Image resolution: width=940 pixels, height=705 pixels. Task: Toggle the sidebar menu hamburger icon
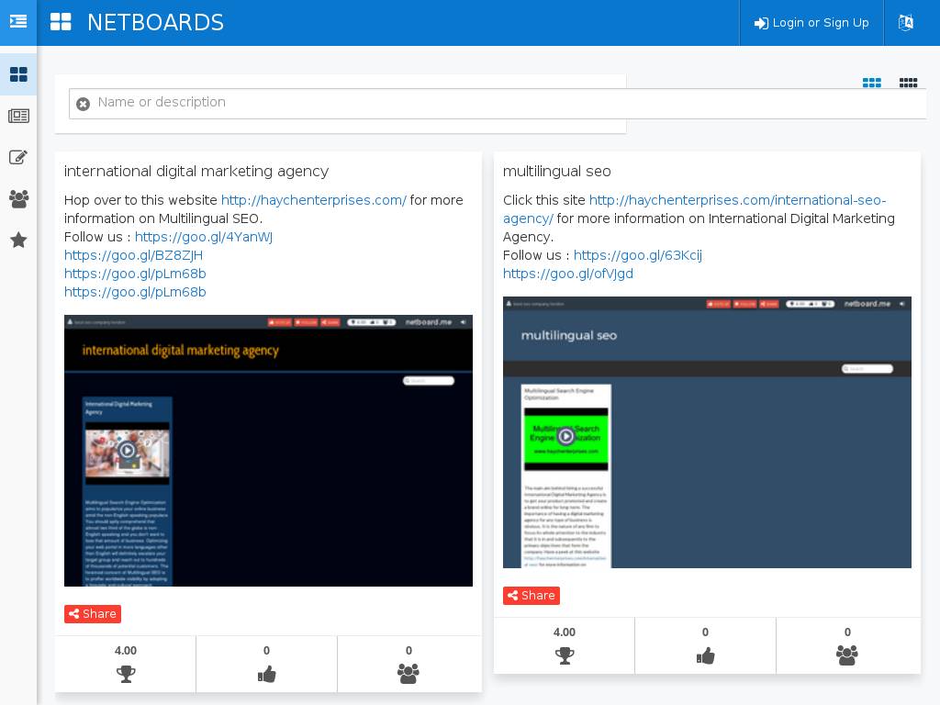click(18, 22)
